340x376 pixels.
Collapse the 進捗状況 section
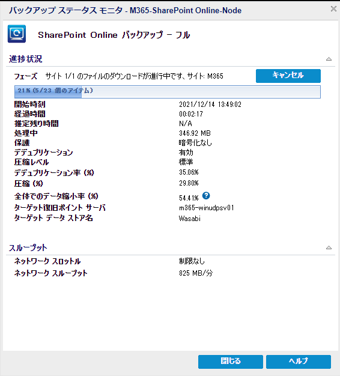pos(329,59)
